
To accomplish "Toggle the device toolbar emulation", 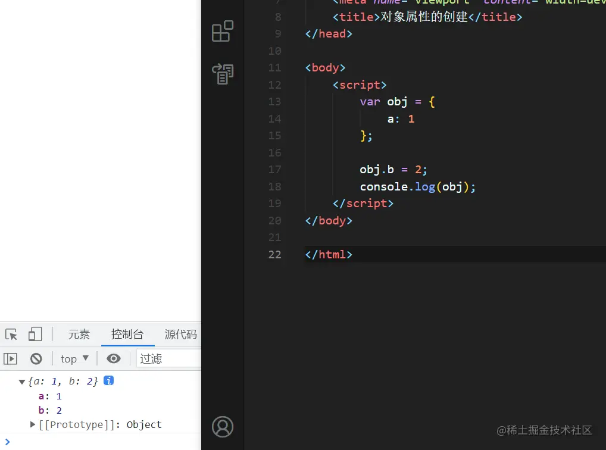I will pos(35,334).
